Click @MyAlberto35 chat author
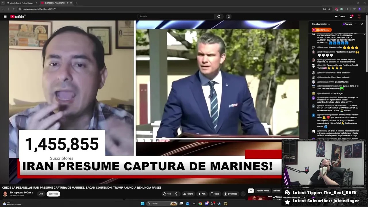Screen dimensions: 368x207 (323, 93)
